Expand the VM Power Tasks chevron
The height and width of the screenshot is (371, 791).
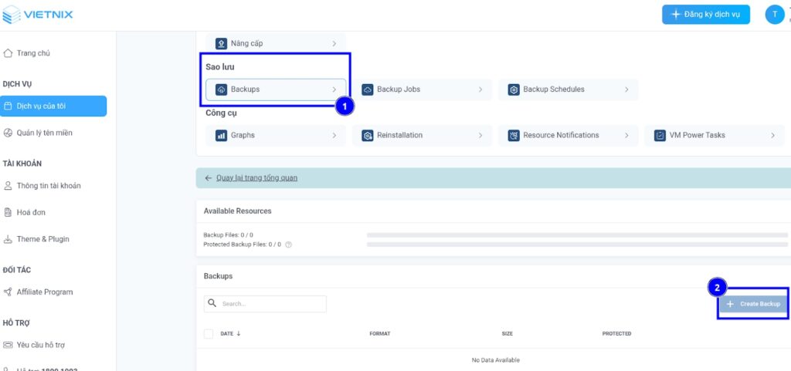pos(772,136)
